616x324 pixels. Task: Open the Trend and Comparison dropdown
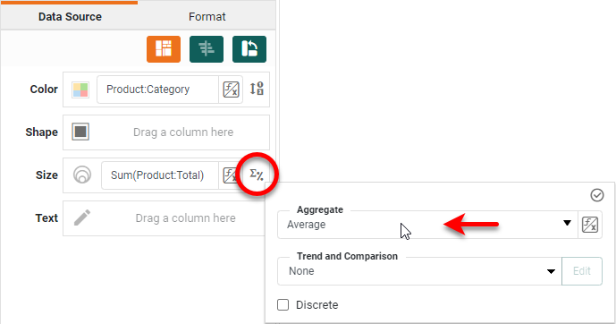click(419, 271)
